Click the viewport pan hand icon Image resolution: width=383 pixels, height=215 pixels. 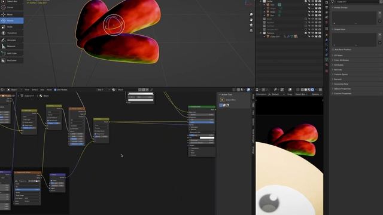pyautogui.click(x=251, y=20)
